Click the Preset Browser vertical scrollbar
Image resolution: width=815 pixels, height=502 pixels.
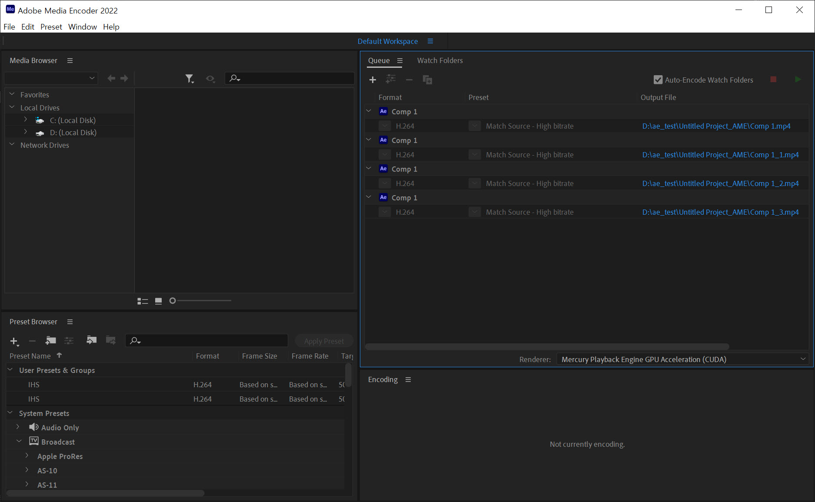pyautogui.click(x=349, y=375)
